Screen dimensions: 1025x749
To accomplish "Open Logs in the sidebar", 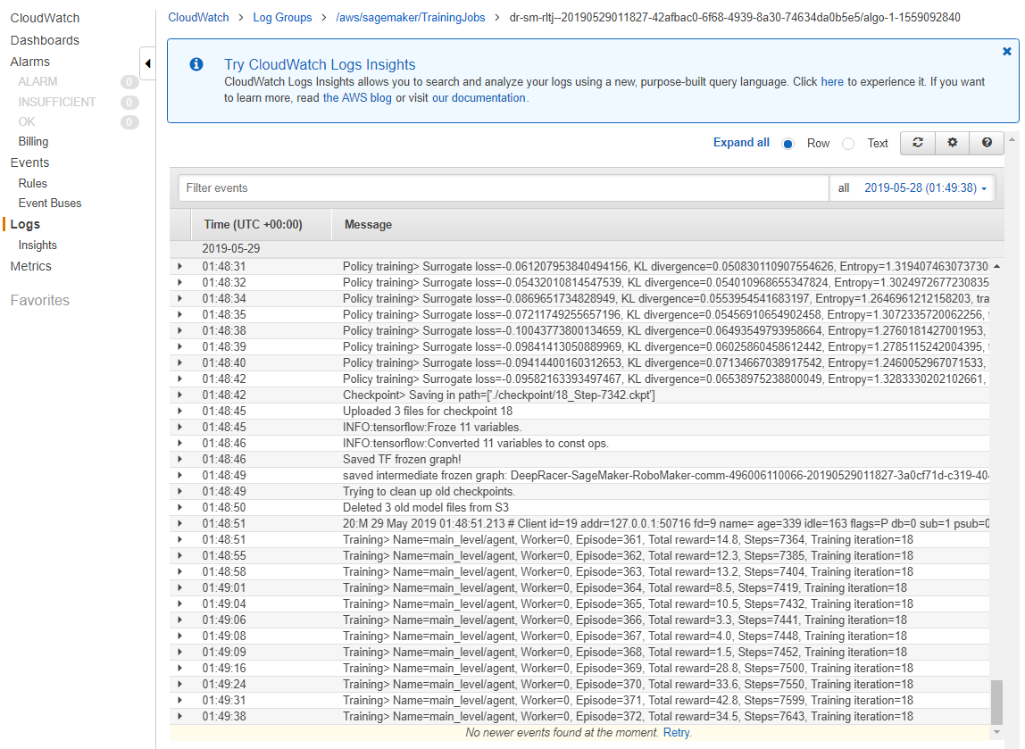I will [x=25, y=224].
